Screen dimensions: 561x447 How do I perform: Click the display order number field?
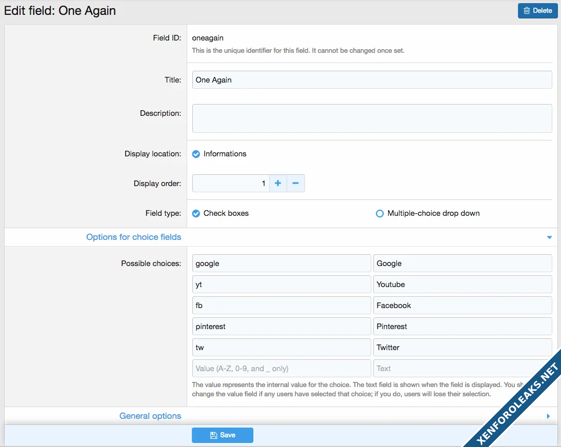coord(231,184)
